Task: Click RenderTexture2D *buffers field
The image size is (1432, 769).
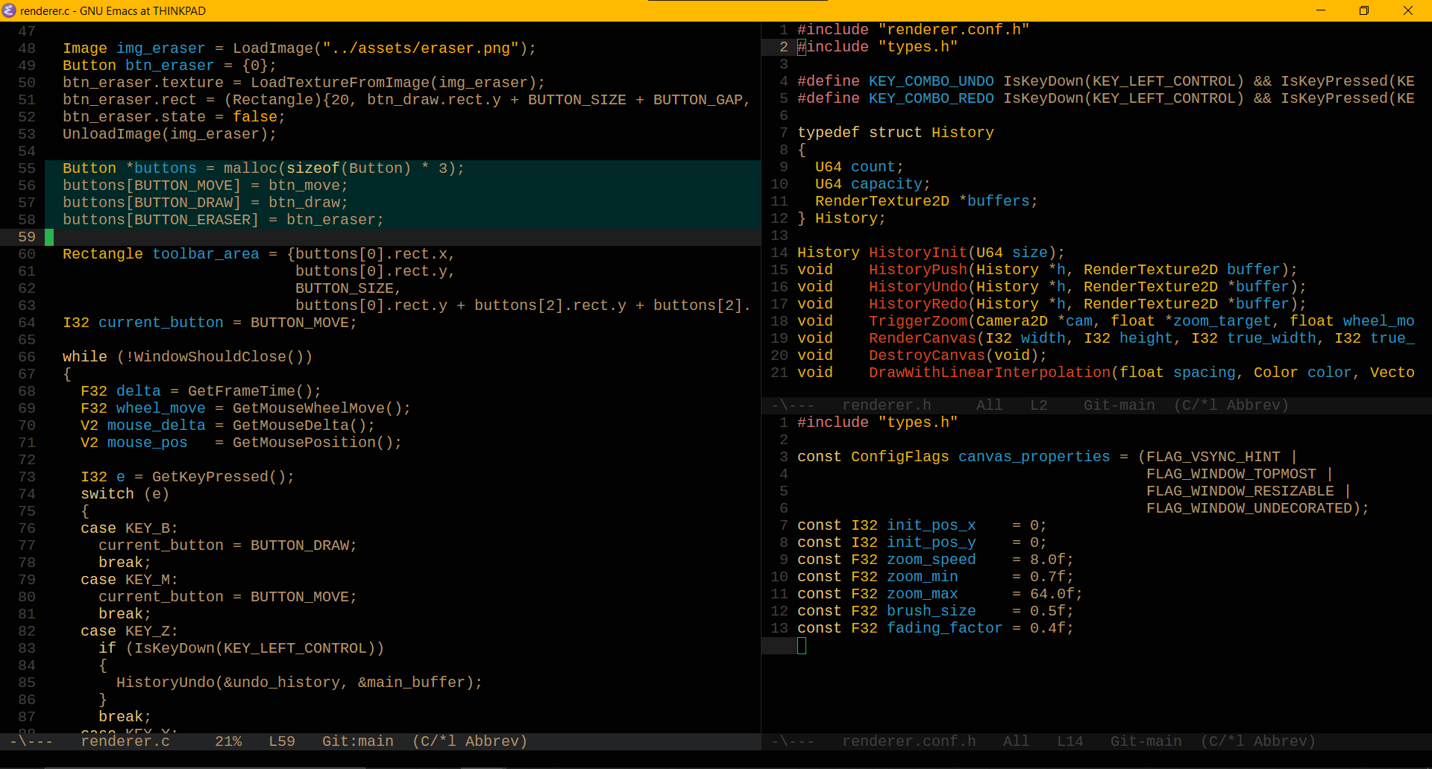Action: tap(927, 201)
